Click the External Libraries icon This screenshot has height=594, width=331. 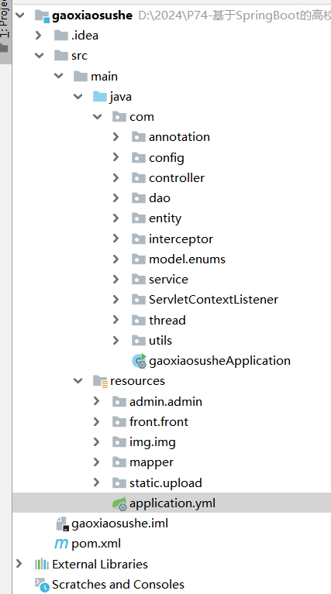41,564
